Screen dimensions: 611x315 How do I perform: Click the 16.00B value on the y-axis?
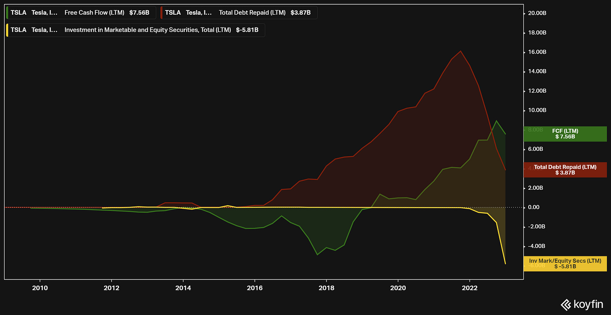(537, 52)
